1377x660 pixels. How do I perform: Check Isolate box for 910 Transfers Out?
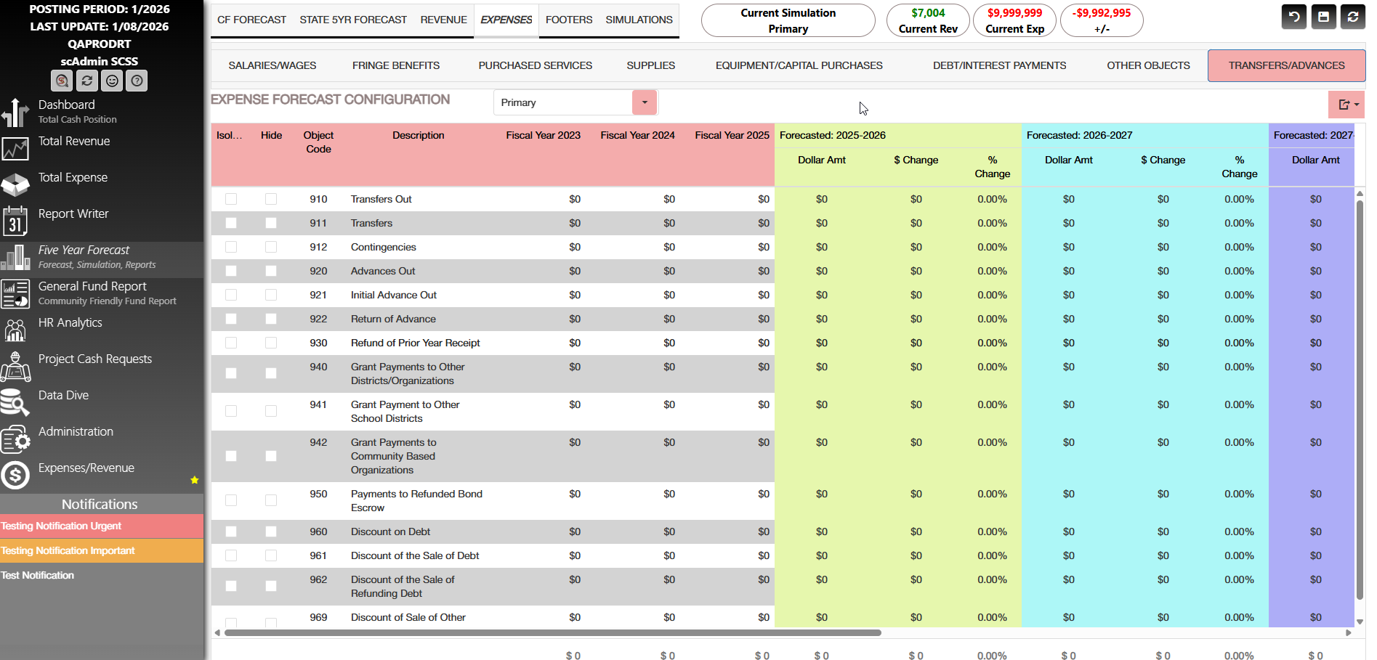pyautogui.click(x=231, y=199)
